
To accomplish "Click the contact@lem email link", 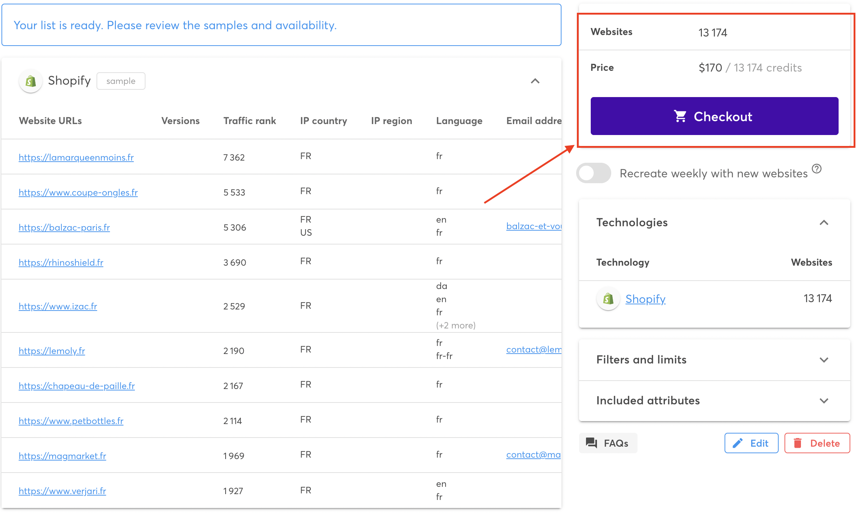I will (x=534, y=350).
